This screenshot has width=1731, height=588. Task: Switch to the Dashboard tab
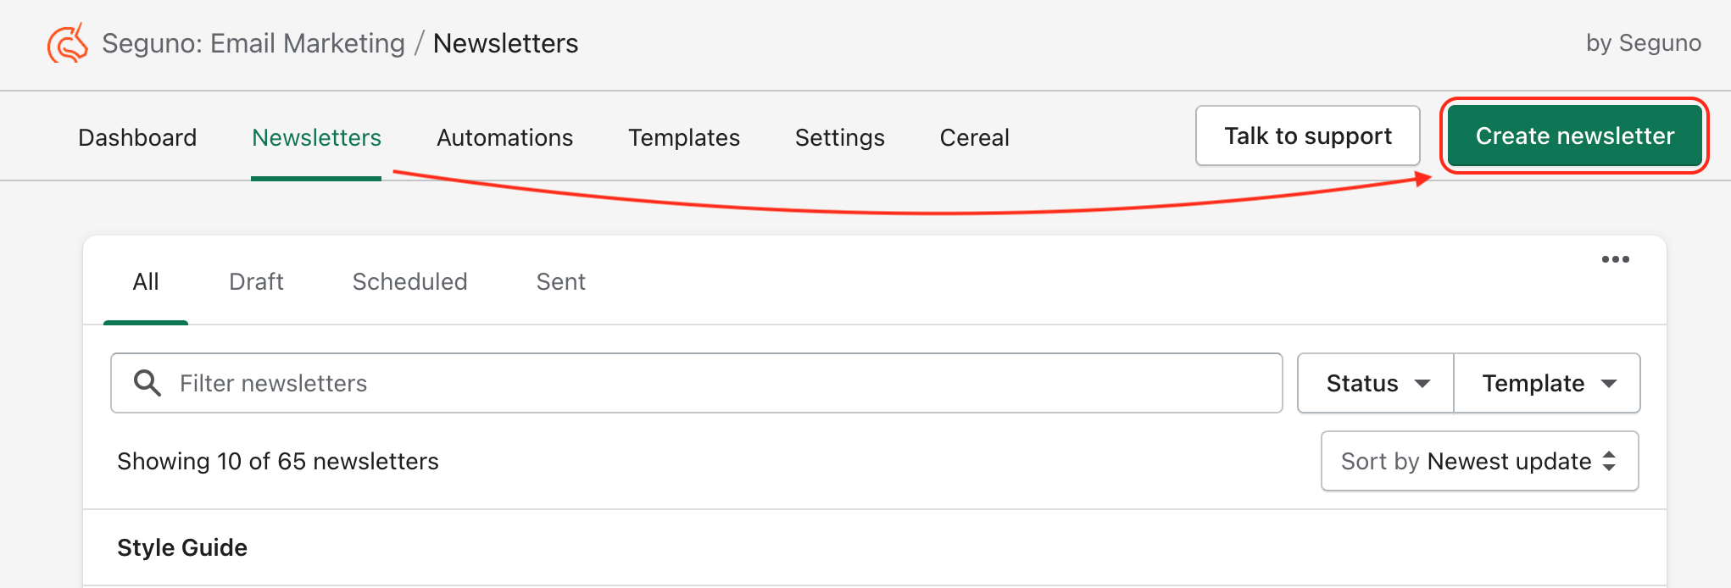click(x=137, y=137)
